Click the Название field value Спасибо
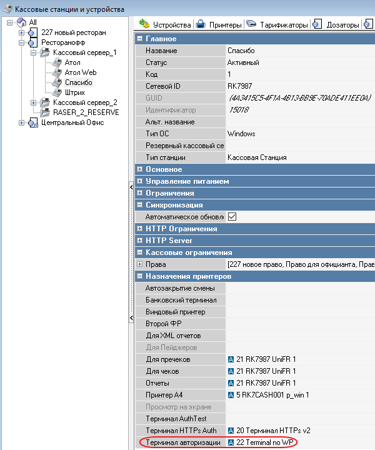Viewport: 375px width, 450px height. pyautogui.click(x=300, y=51)
